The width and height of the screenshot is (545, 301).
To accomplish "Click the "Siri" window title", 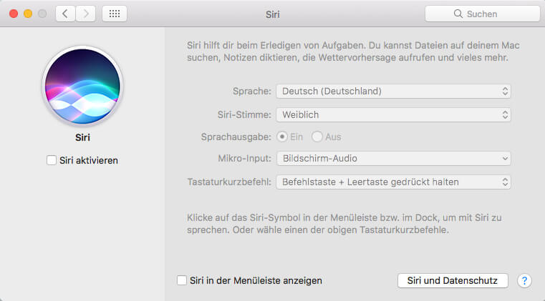I will (272, 14).
